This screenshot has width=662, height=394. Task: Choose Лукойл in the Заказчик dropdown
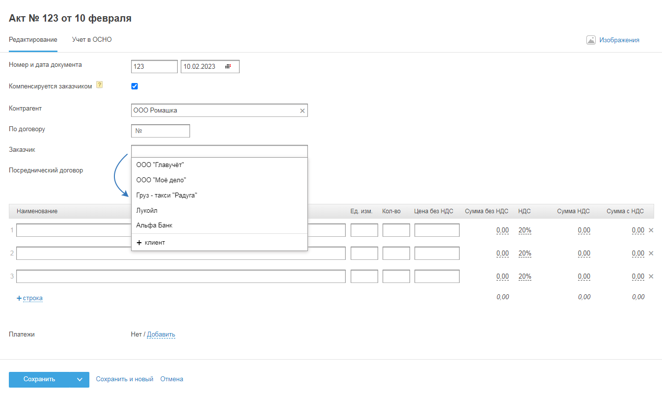tap(147, 210)
